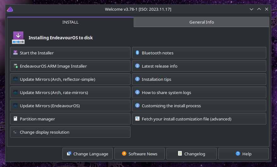Screen dimensions: 277x167
Task: Click the Change Language translate icon
Action: 69,153
